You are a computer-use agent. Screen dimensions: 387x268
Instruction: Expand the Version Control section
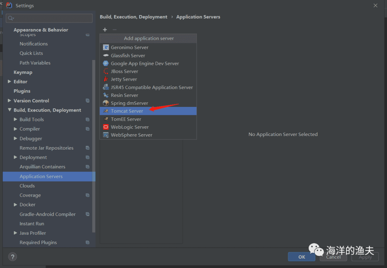click(x=9, y=100)
